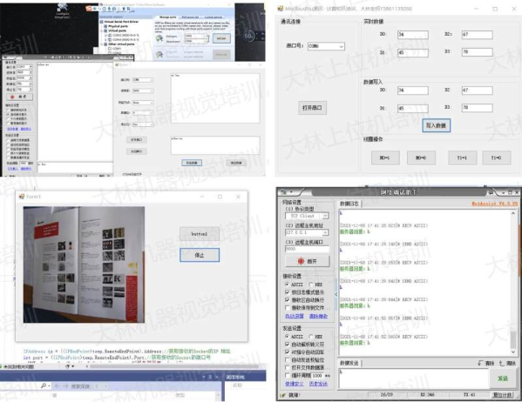
Task: Toggle the 按日志模式显示 checkbox
Action: tap(288, 292)
